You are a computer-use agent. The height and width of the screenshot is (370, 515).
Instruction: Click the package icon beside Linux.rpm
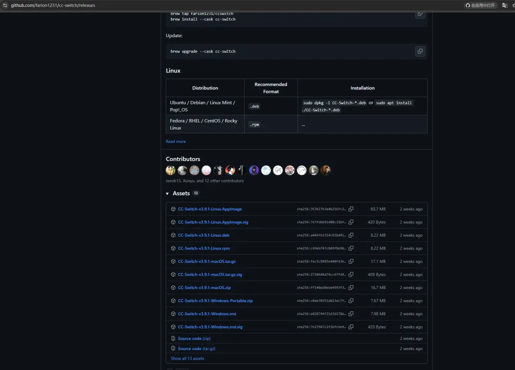(x=173, y=248)
